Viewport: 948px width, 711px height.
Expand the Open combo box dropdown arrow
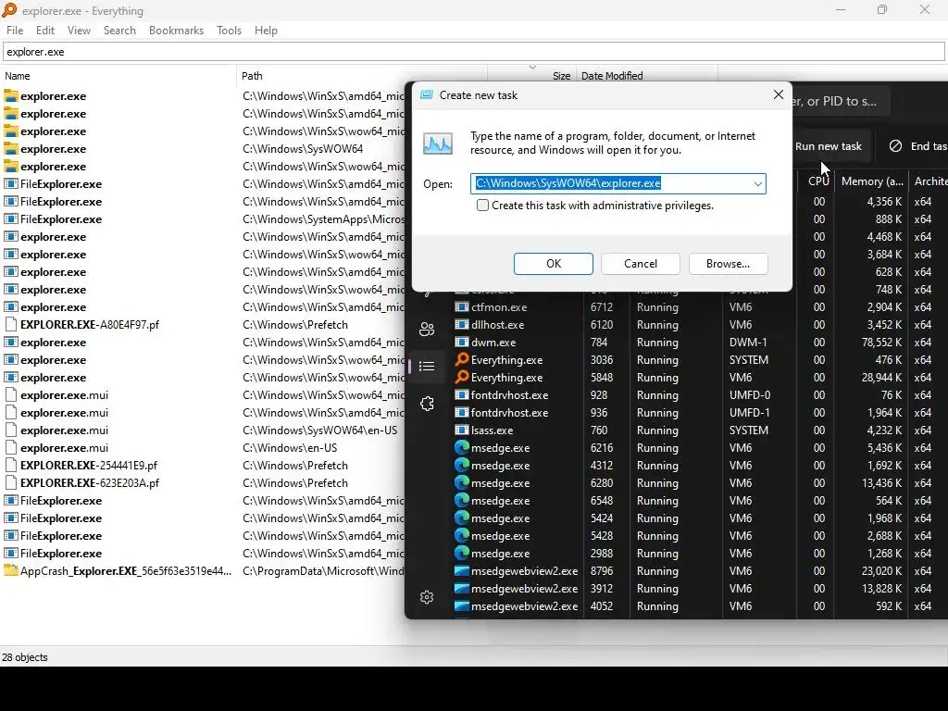coord(757,184)
